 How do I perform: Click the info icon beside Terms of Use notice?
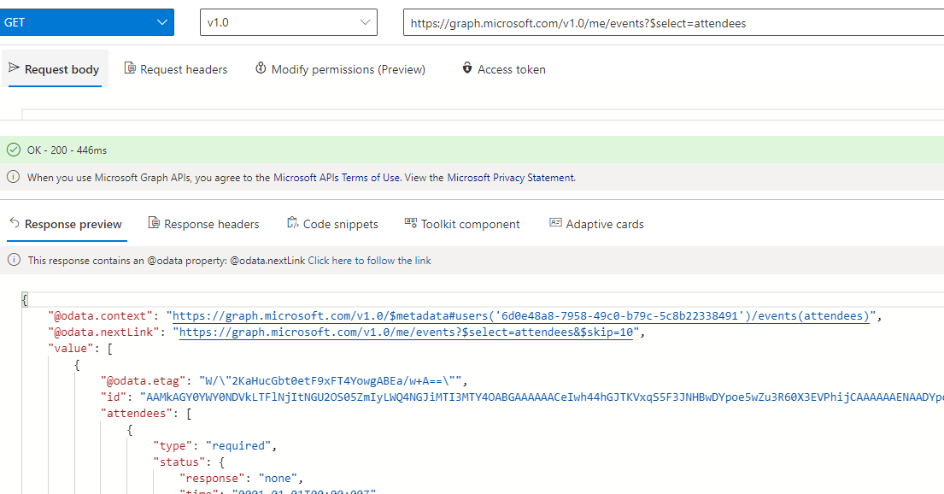point(14,177)
